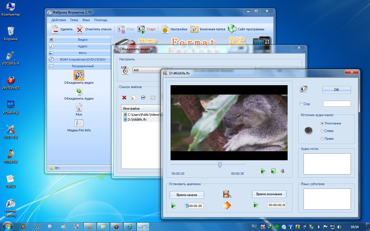Viewport: 370px width, 231px height.
Task: Click the video seek slider handle
Action: coord(220,165)
